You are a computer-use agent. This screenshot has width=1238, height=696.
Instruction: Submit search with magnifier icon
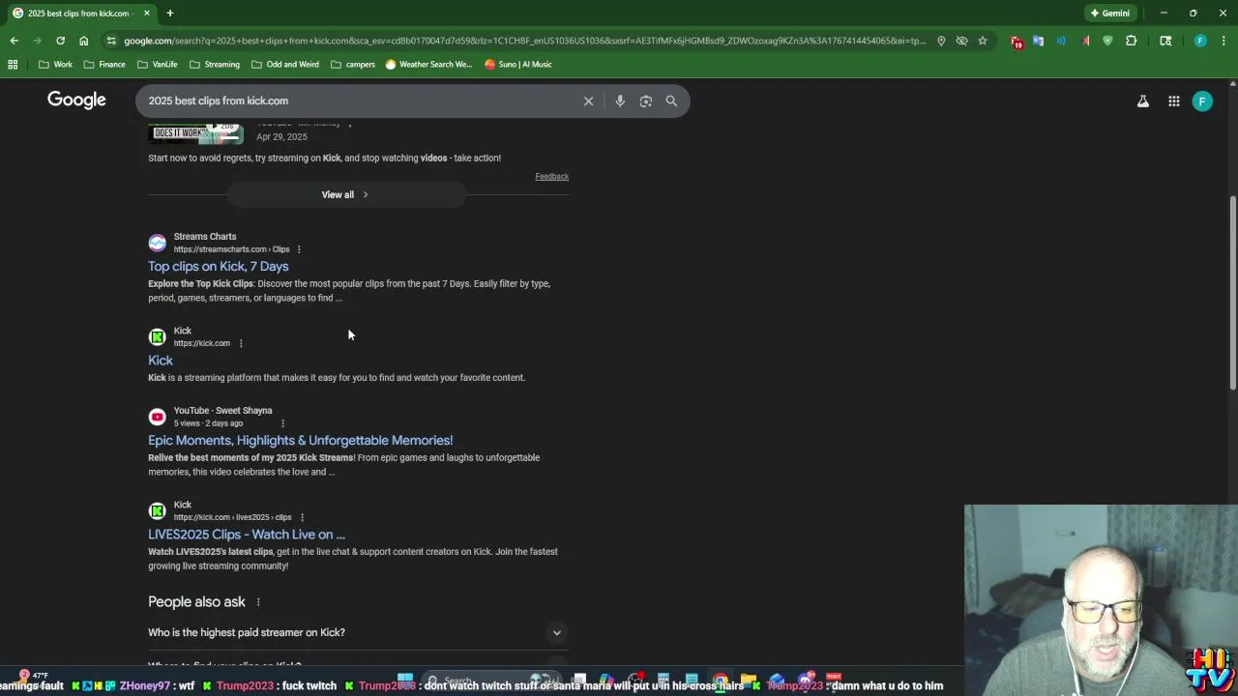pyautogui.click(x=671, y=101)
